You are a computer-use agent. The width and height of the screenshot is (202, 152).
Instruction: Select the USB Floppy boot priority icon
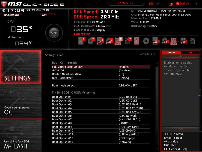pos(183,41)
